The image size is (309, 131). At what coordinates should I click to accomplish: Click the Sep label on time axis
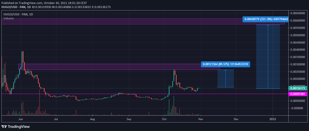point(129,119)
